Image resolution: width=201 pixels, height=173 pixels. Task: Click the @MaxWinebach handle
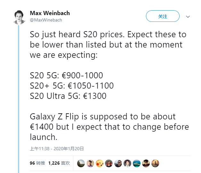tap(46, 20)
